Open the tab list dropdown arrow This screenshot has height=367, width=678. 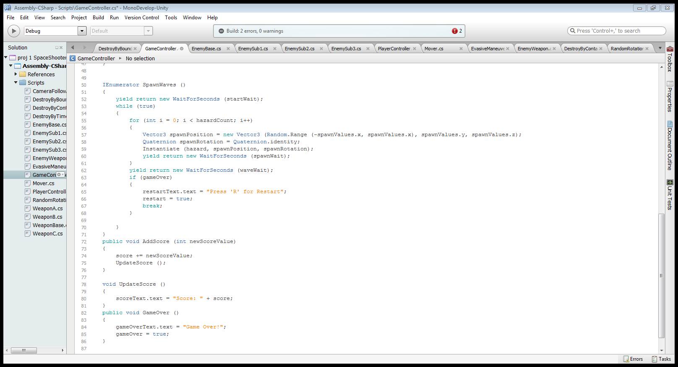tap(660, 48)
